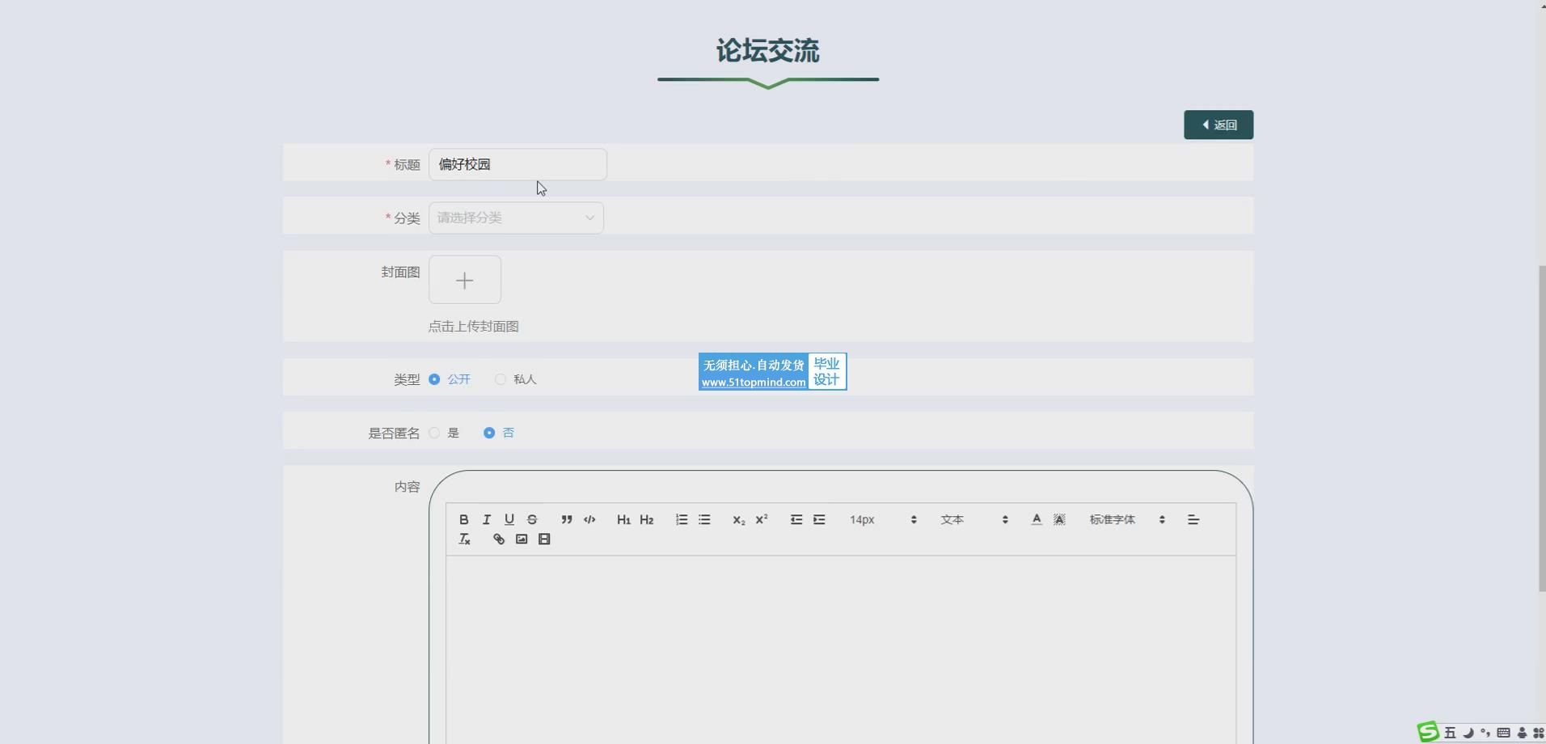Viewport: 1546px width, 744px height.
Task: Toggle bold formatting in the editor
Action: click(463, 520)
